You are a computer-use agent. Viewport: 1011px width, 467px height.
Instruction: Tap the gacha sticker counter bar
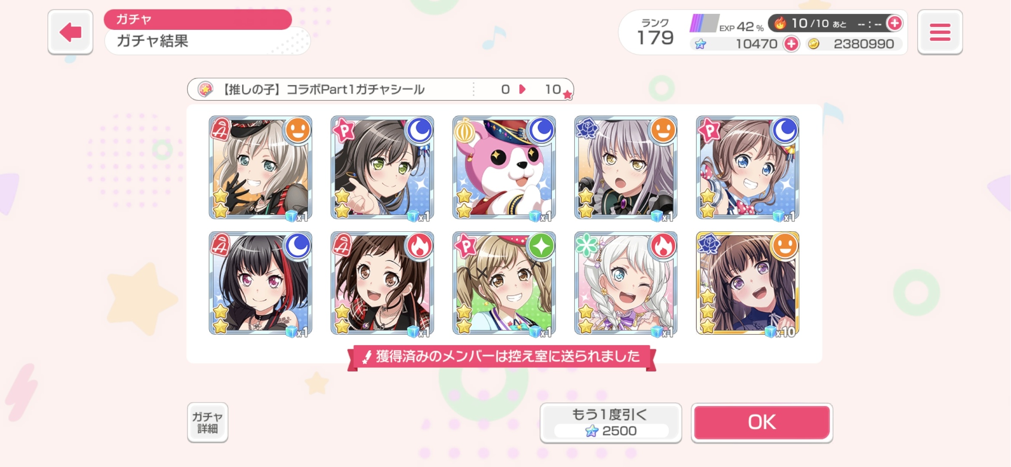click(x=380, y=89)
